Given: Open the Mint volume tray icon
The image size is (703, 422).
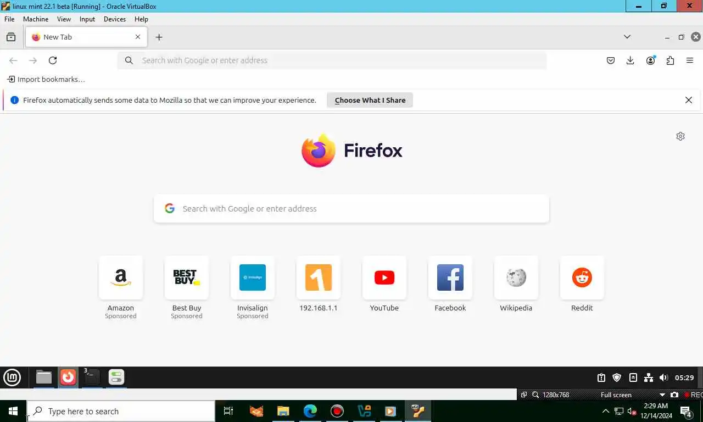Looking at the screenshot, I should [x=663, y=377].
